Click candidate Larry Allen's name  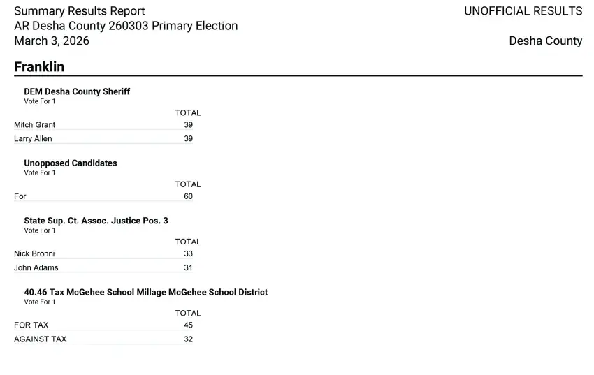pos(33,139)
